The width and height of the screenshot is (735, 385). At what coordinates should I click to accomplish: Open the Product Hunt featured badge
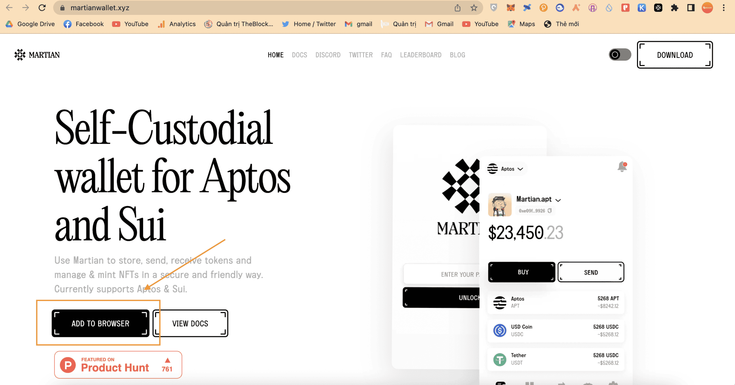[118, 365]
